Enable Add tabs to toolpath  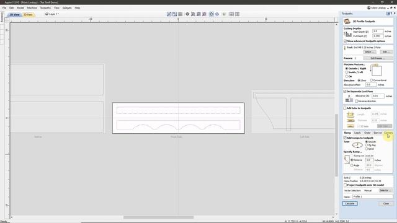point(345,108)
